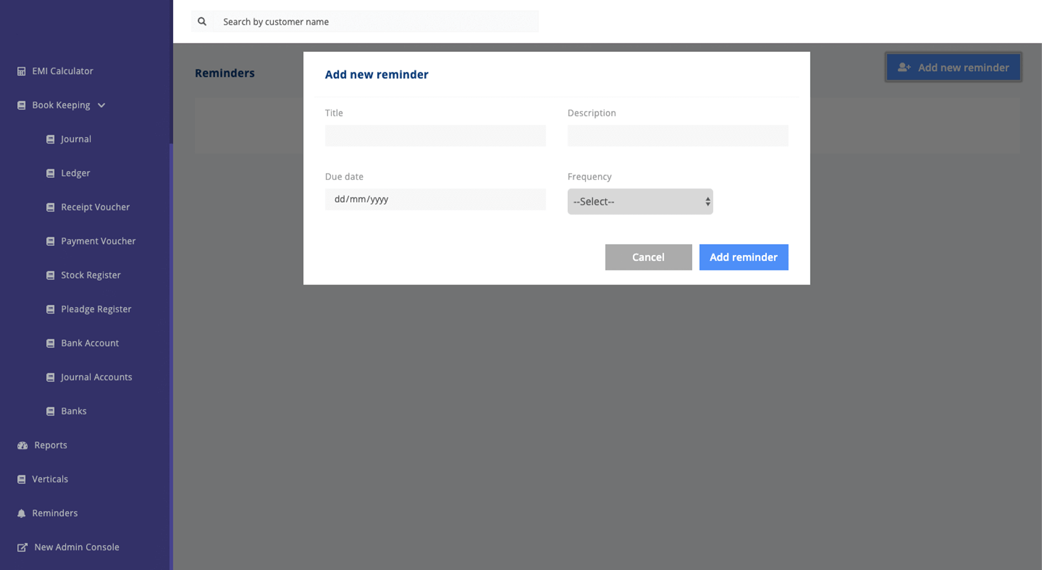
Task: Open the Ledger menu item
Action: point(75,173)
